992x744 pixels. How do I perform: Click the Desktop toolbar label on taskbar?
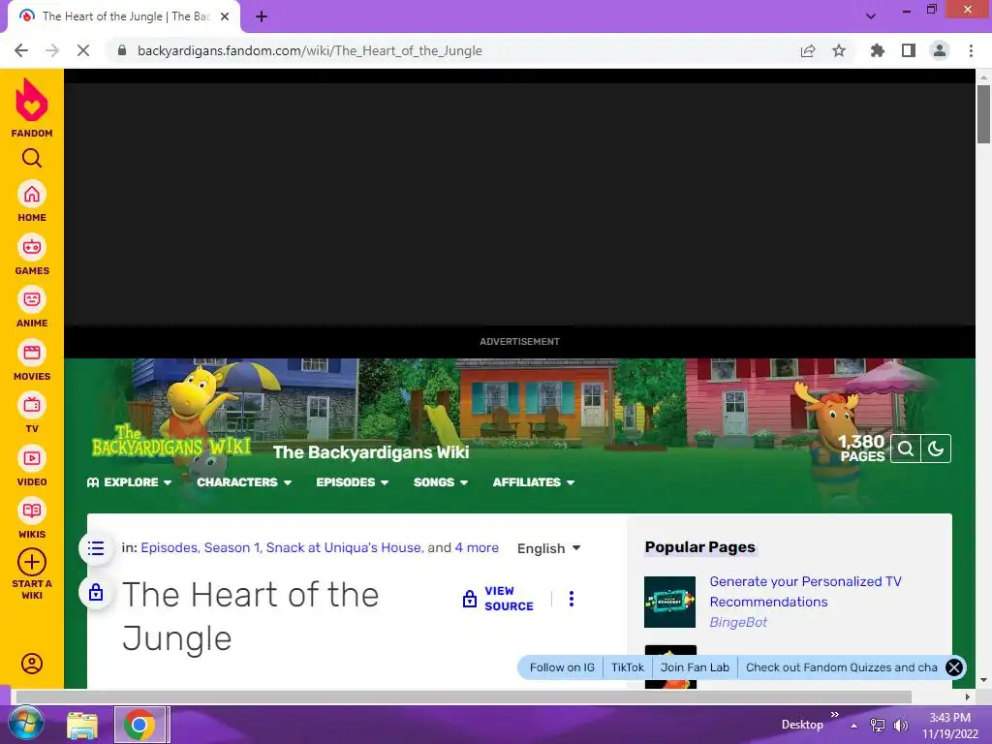coord(802,725)
